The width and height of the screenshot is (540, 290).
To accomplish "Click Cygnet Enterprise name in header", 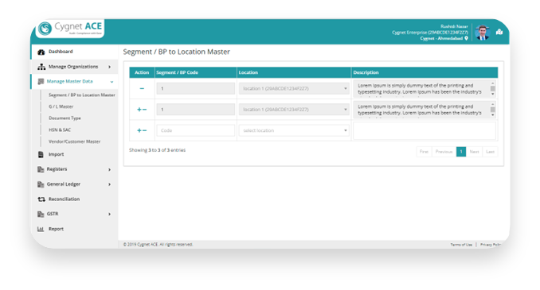I will click(430, 33).
